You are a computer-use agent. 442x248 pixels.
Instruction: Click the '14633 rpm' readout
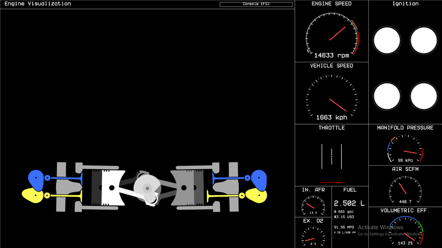[331, 55]
